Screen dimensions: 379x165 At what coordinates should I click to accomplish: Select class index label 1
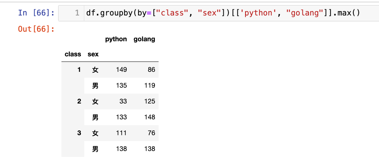point(79,69)
